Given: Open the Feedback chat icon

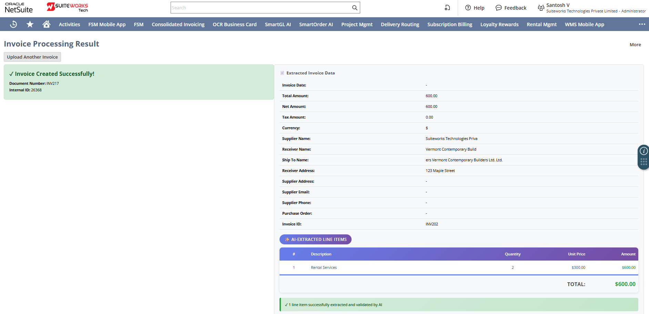Looking at the screenshot, I should point(498,8).
